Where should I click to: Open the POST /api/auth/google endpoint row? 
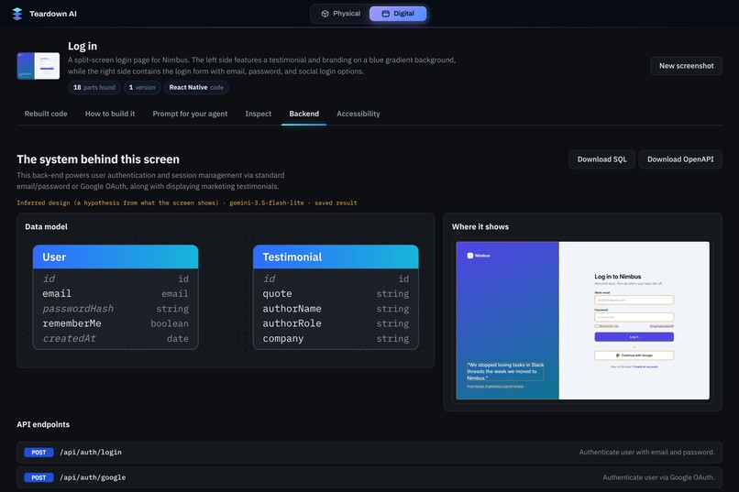pyautogui.click(x=369, y=477)
